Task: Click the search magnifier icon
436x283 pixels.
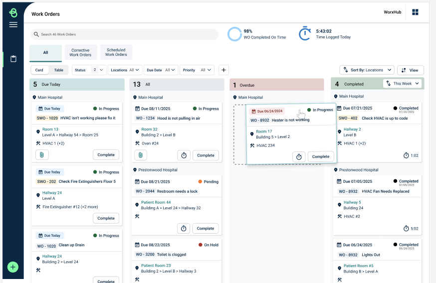Action: point(36,34)
